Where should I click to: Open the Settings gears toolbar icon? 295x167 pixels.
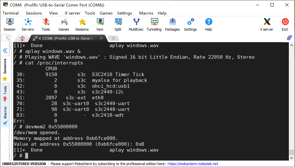(x=190, y=25)
